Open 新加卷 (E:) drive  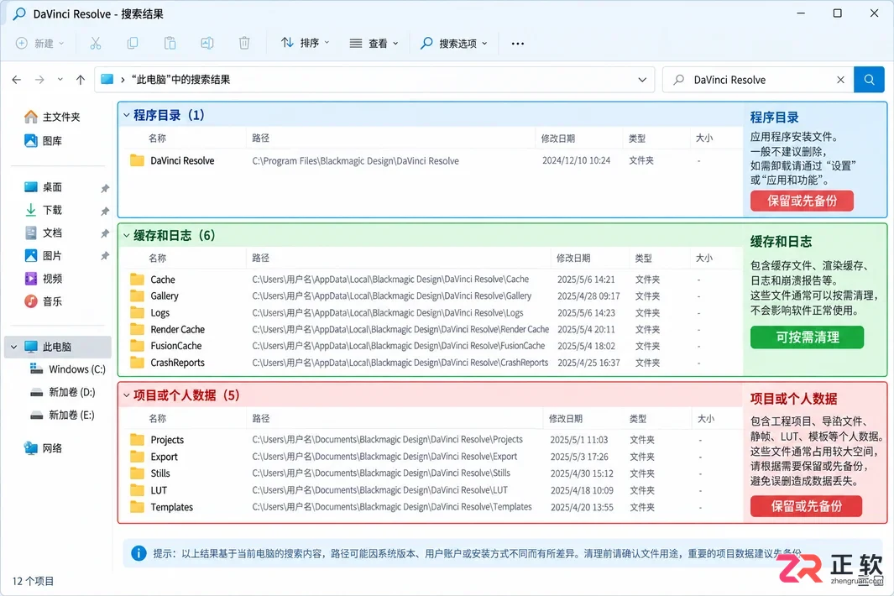[x=63, y=415]
